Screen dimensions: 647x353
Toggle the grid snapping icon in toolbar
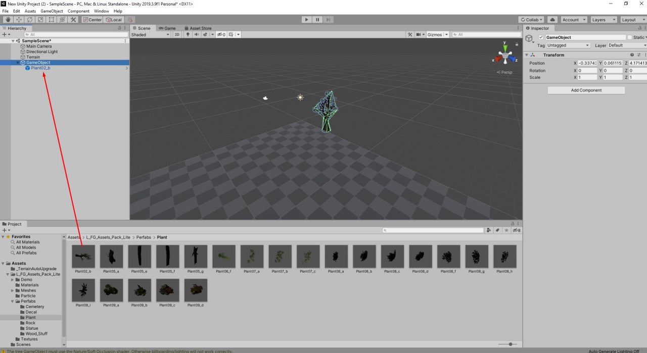point(131,20)
